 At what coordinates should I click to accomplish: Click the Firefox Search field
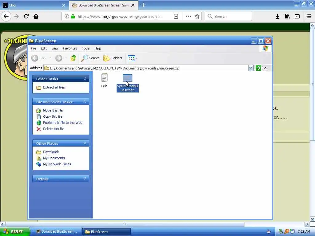click(x=229, y=16)
